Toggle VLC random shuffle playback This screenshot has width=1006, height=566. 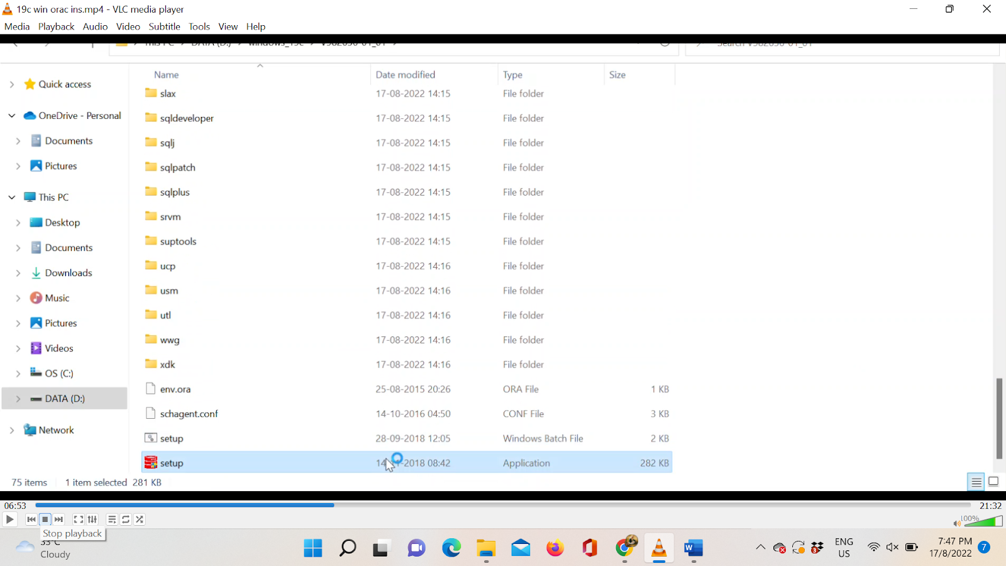click(140, 519)
